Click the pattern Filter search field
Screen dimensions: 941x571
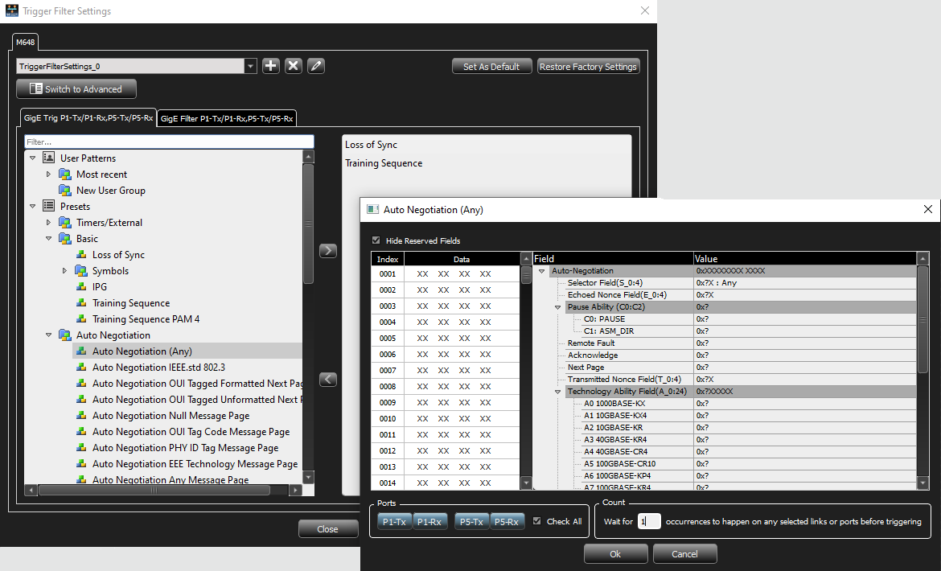tap(169, 142)
